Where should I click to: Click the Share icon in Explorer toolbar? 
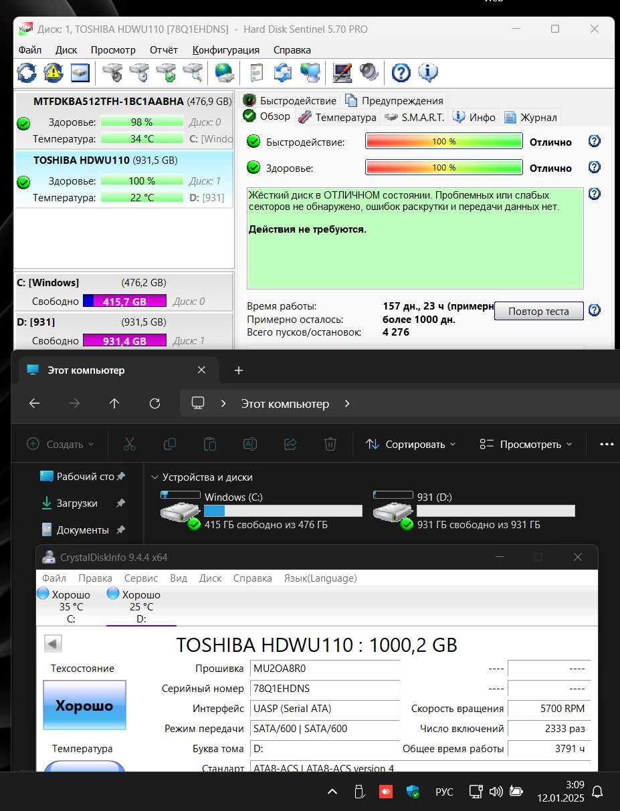[290, 444]
